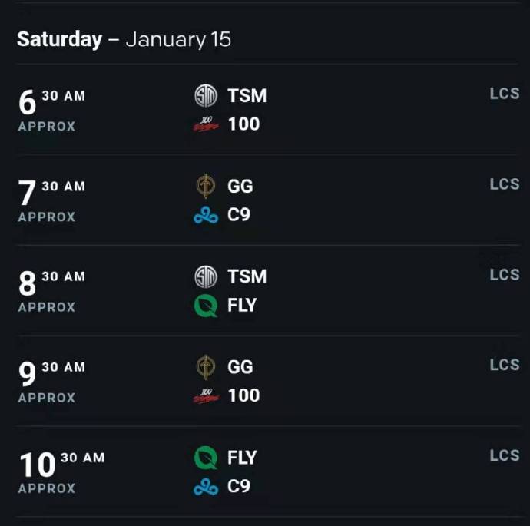Click Golden Guardians logo in 9:30 AM match
The width and height of the screenshot is (530, 526).
click(206, 367)
